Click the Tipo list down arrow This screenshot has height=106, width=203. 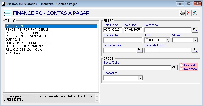point(168,41)
